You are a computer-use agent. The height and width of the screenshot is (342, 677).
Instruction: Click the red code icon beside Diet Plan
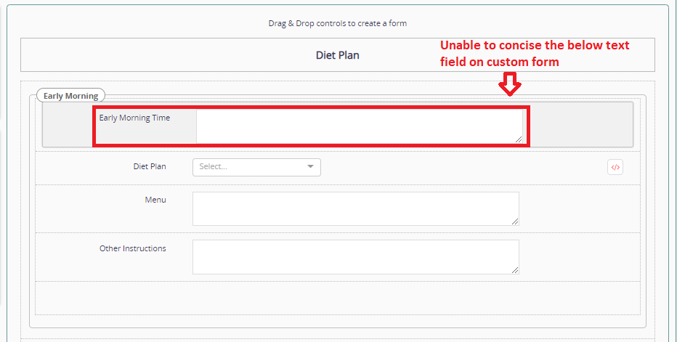615,168
